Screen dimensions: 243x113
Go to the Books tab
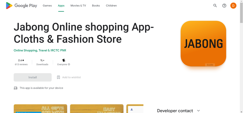coord(96,6)
